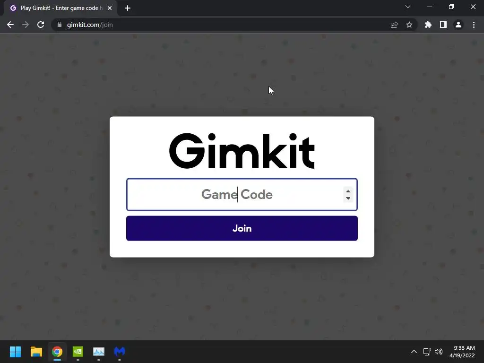The height and width of the screenshot is (363, 484).
Task: Show hidden system tray icons
Action: click(x=414, y=352)
